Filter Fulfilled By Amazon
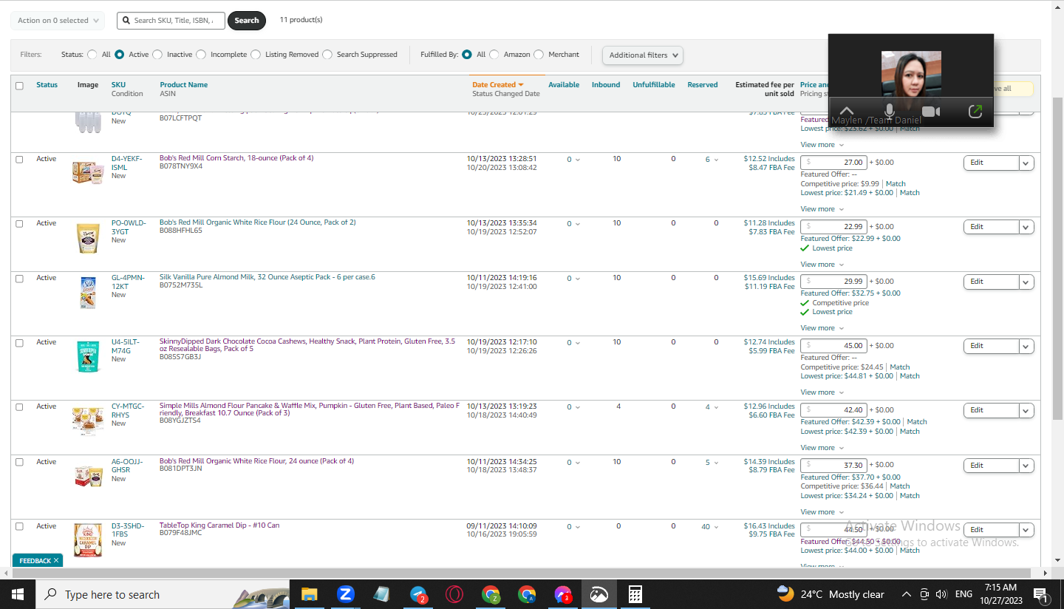 [494, 55]
